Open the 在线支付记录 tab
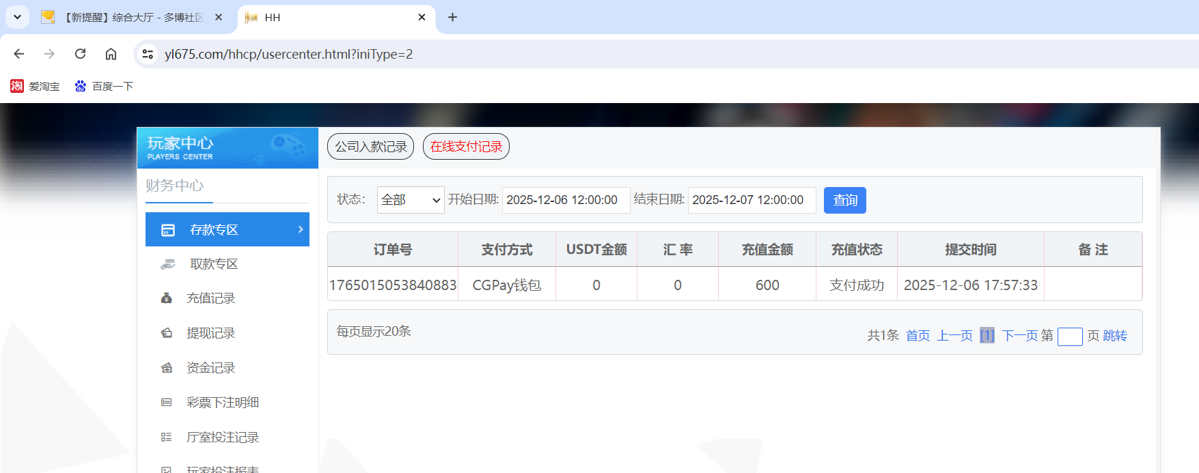Screen dimensions: 1199x473 466,146
